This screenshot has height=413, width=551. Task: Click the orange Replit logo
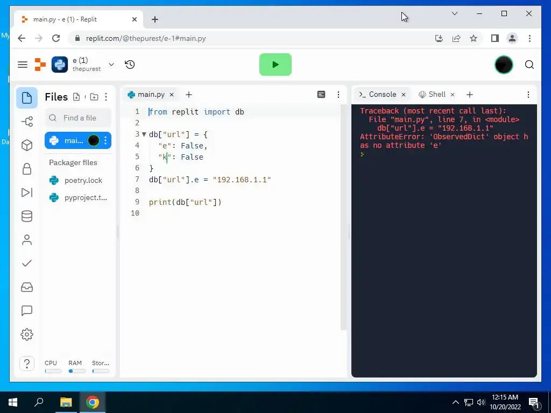40,65
